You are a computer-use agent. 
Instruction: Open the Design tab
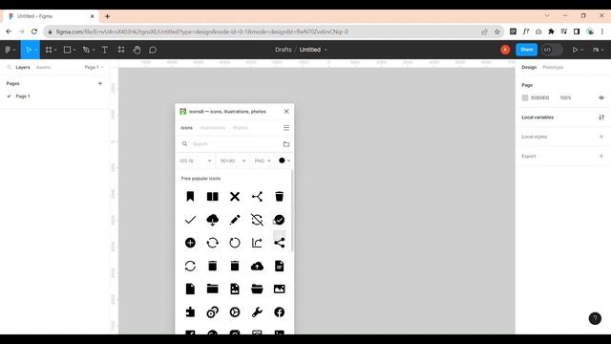529,68
